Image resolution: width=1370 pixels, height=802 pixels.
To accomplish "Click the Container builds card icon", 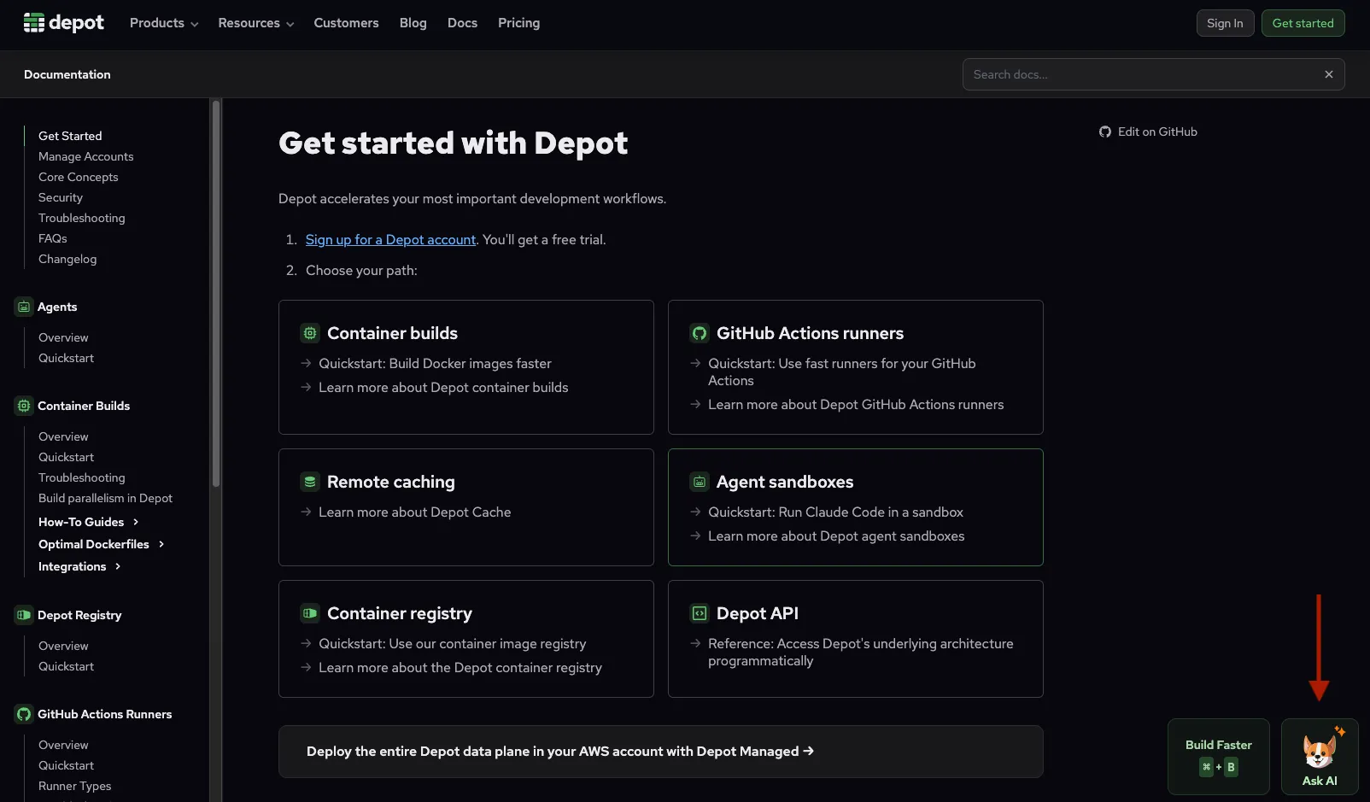I will (x=309, y=333).
